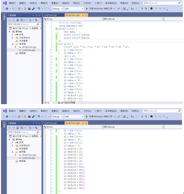
Task: Click the green Start Debugging arrow in lower window
Action: coord(87,117)
